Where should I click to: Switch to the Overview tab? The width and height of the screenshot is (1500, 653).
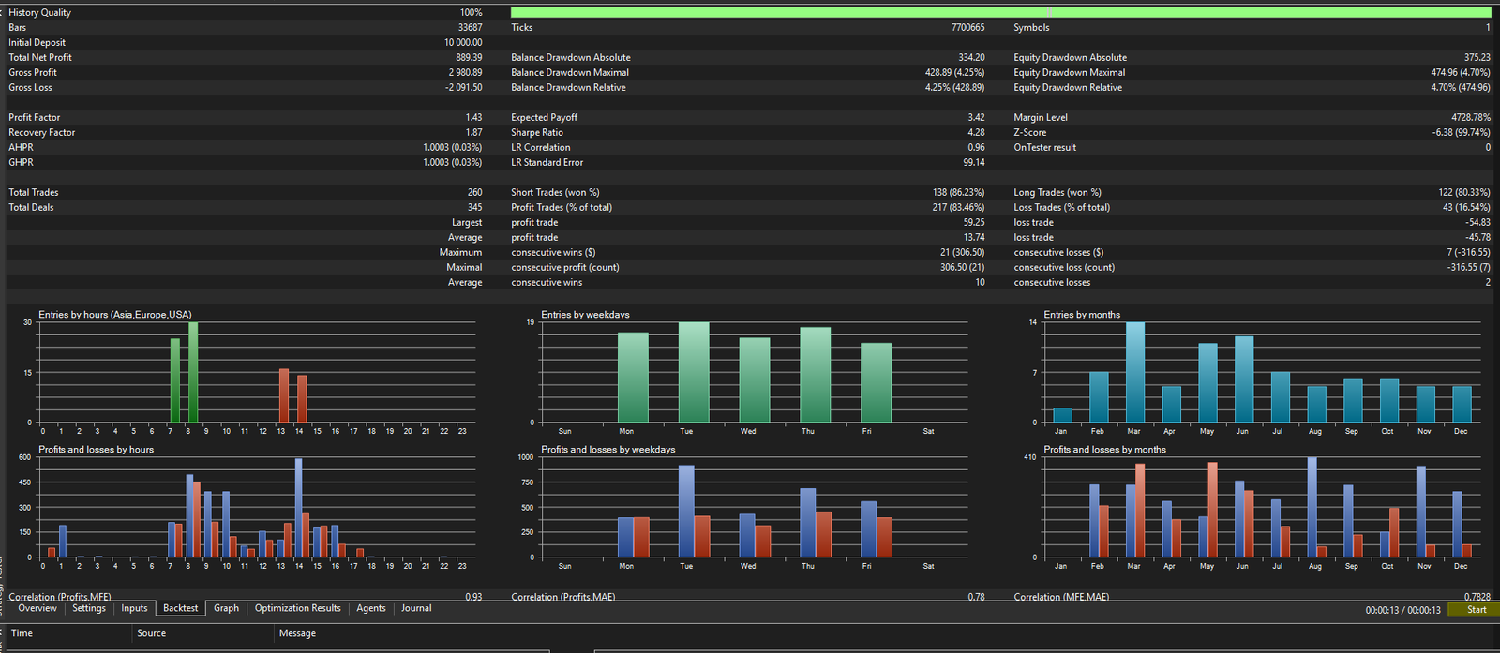(37, 608)
